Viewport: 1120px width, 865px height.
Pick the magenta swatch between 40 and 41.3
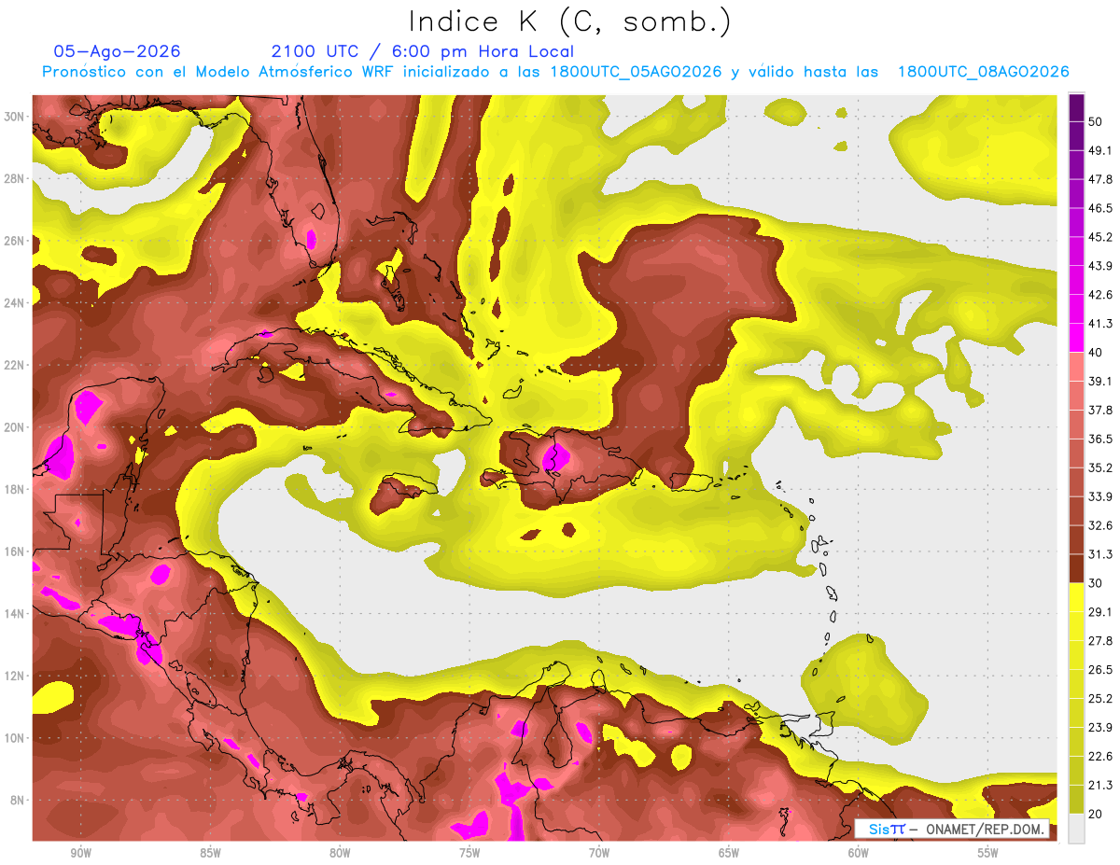(1076, 339)
